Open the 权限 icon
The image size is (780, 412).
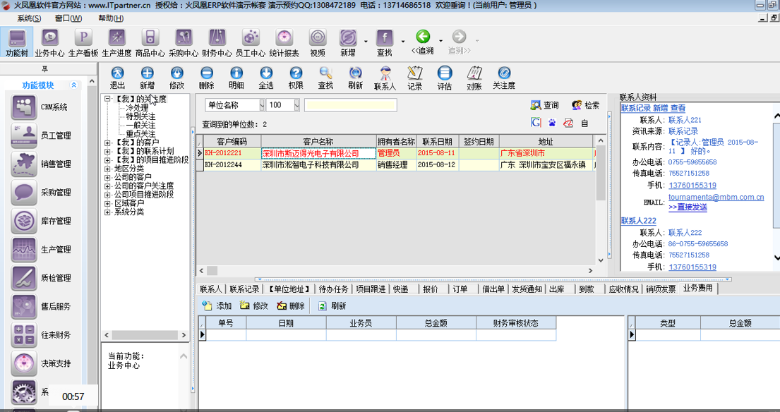click(296, 78)
